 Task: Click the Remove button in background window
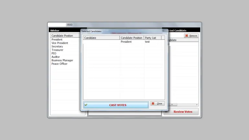tap(191, 36)
